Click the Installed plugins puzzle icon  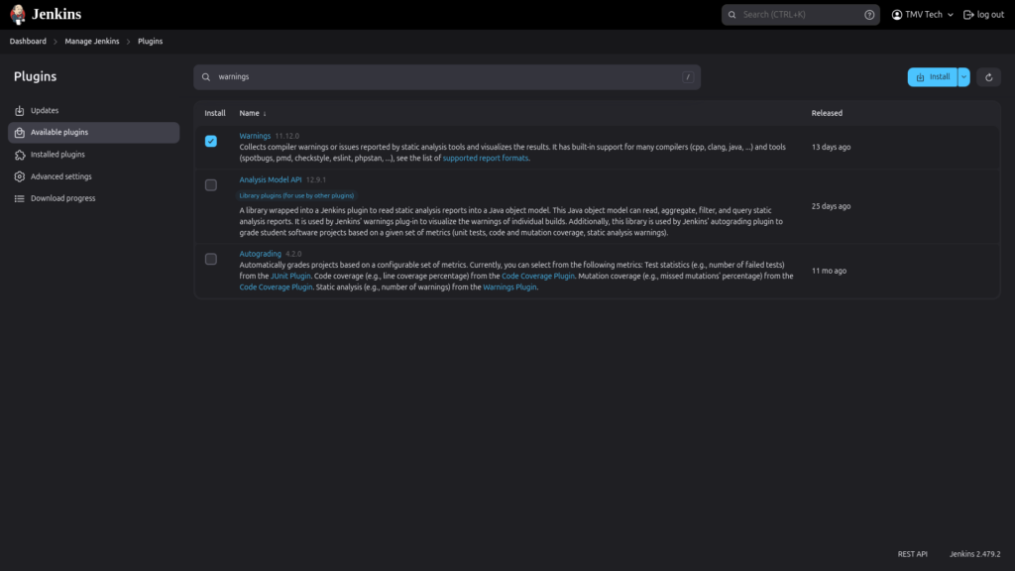(20, 155)
